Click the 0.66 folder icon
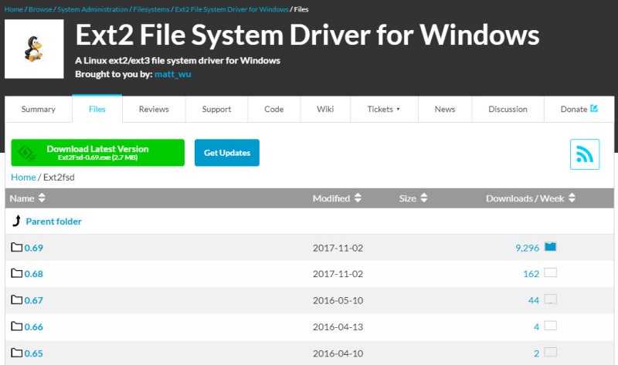The image size is (618, 365). (17, 326)
